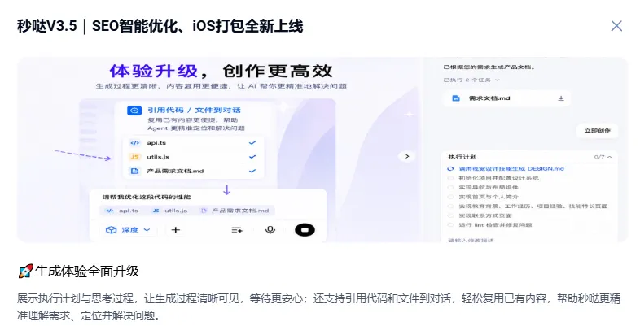Select step 调用视觉设计技能生成 DESIGN.md
This screenshot has width=640, height=326.
[x=511, y=169]
